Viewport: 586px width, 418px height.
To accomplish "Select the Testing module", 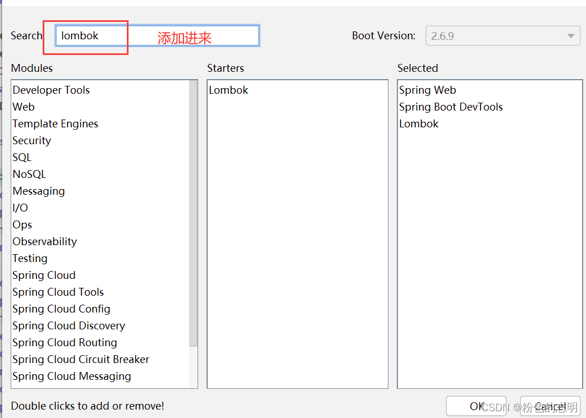I will click(30, 259).
